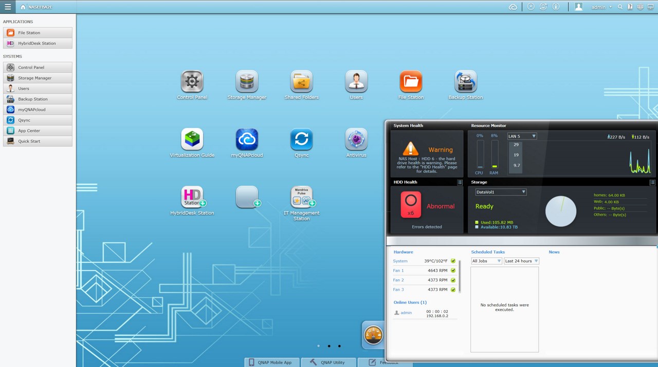Open the Last 24 hours dropdown
The image size is (658, 367).
click(521, 261)
